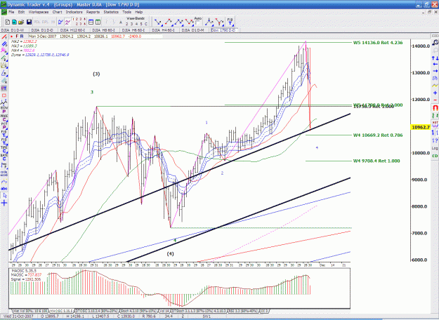The width and height of the screenshot is (439, 320).
Task: Click the vertical split window icon
Action: pos(98,22)
